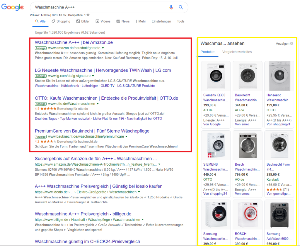Image resolution: width=300 pixels, height=246 pixels.
Task: Star the keyword in the volume bar
Action: point(88,15)
